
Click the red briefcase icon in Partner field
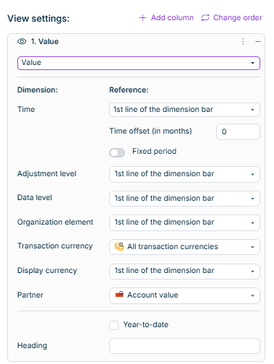119,295
